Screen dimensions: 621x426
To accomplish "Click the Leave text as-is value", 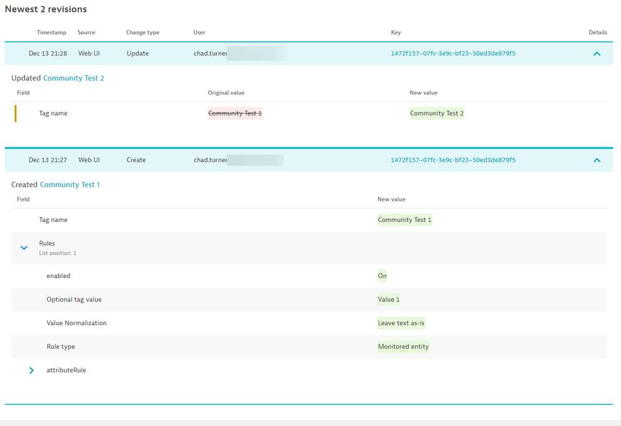I will [x=401, y=323].
